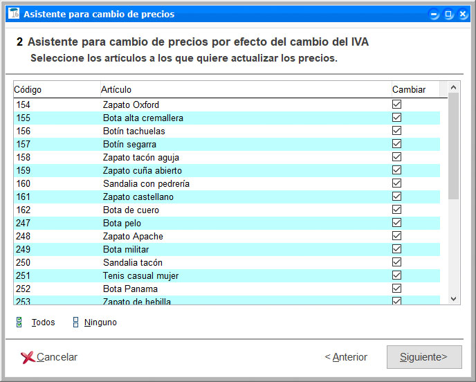Click the list scrollbar down arrow

pos(454,299)
